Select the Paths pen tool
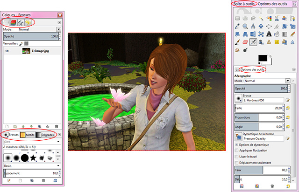Screen dimensions: 299x192 pos(292,19)
